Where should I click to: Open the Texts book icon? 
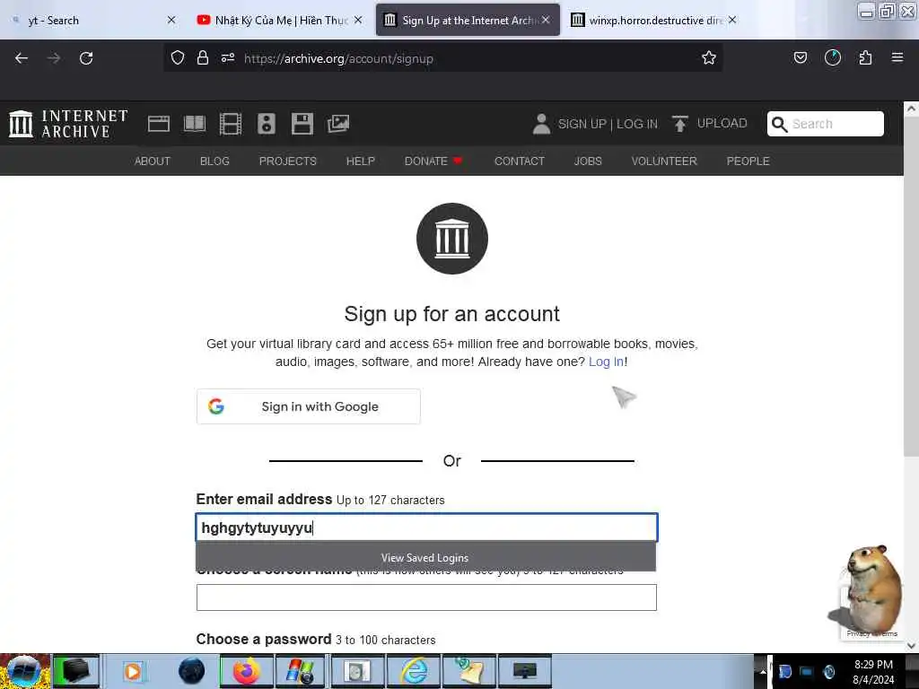pyautogui.click(x=195, y=124)
